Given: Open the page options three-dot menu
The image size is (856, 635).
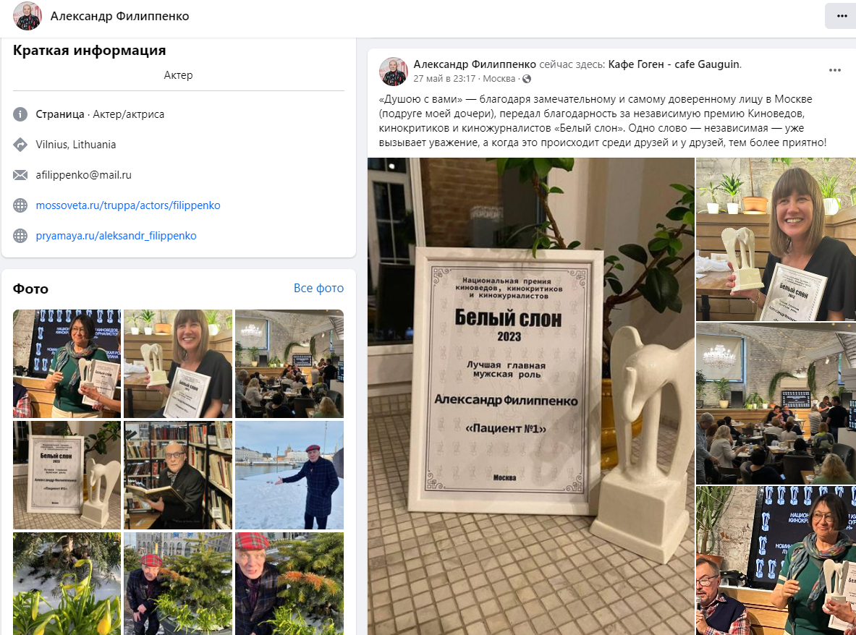Looking at the screenshot, I should pyautogui.click(x=842, y=17).
